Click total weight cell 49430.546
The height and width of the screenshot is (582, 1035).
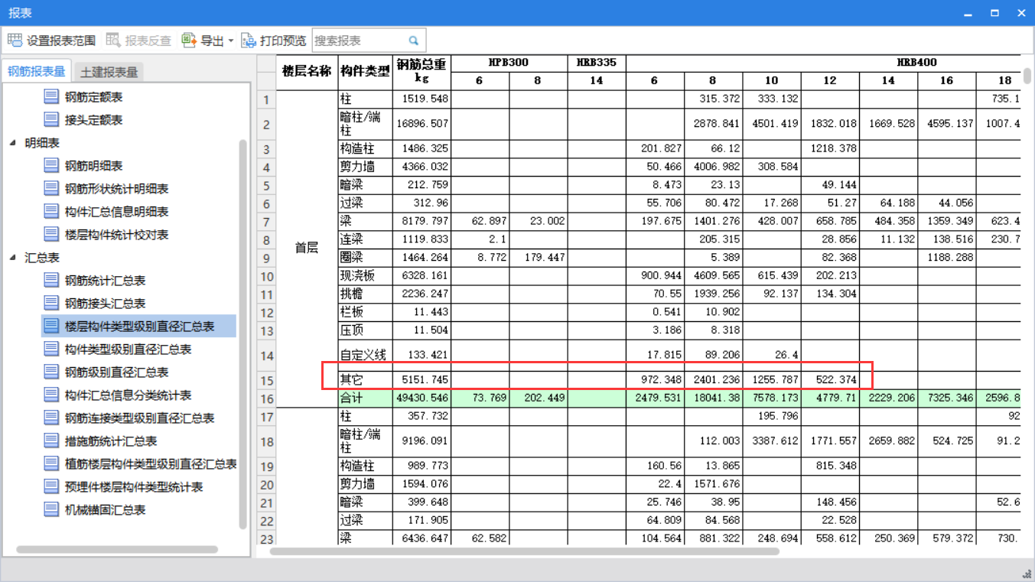(x=421, y=398)
